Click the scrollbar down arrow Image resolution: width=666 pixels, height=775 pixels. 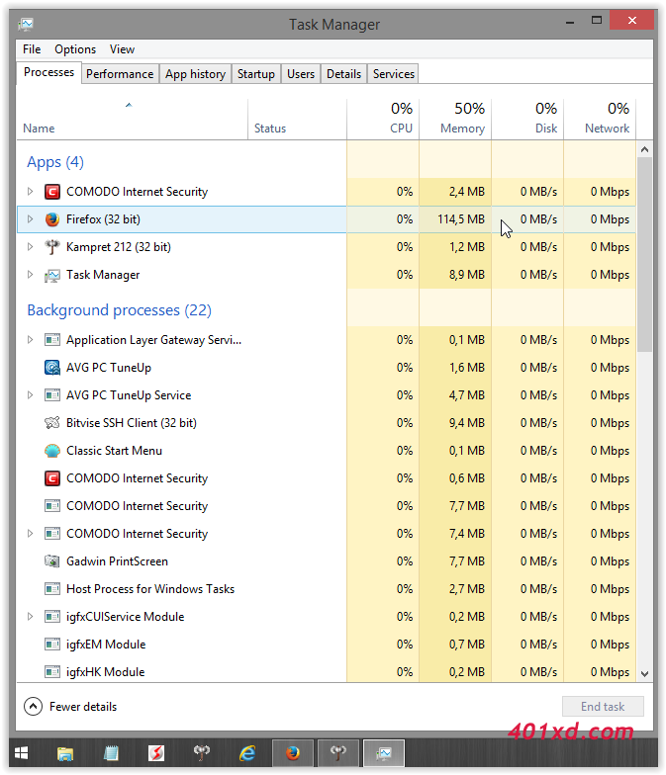click(x=644, y=674)
